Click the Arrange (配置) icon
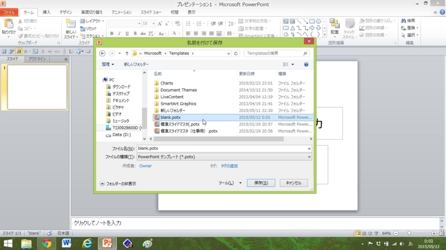This screenshot has width=446, height=250. [x=334, y=24]
